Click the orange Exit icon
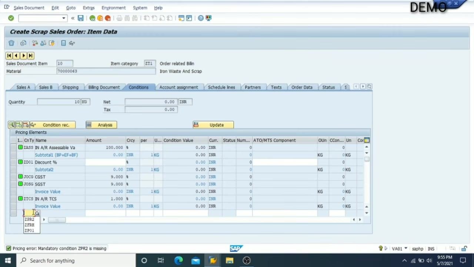The image size is (474, 267). (100, 18)
